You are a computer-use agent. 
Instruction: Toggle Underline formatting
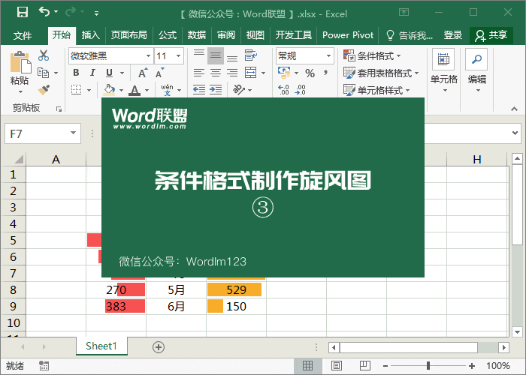109,73
